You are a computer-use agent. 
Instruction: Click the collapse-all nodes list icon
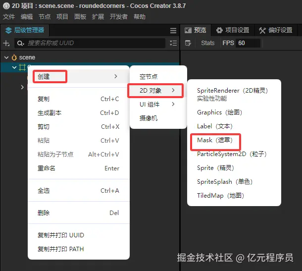click(173, 43)
